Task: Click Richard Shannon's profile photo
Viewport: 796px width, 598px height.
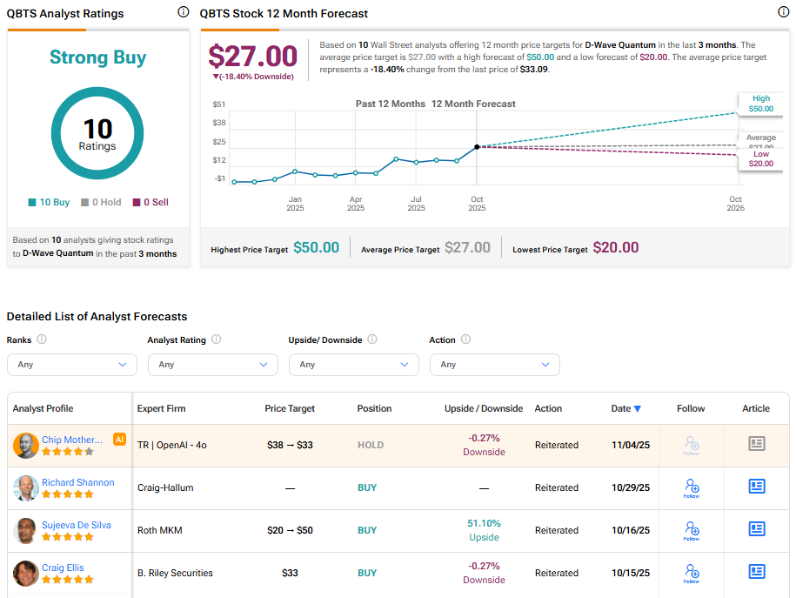Action: [x=26, y=487]
